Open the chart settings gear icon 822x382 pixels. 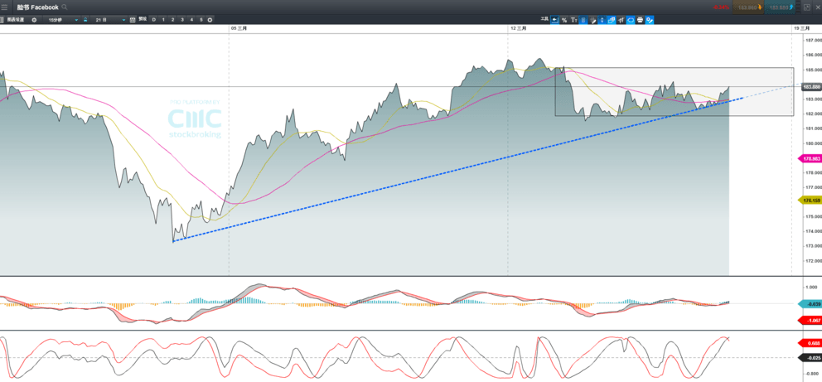pos(34,20)
